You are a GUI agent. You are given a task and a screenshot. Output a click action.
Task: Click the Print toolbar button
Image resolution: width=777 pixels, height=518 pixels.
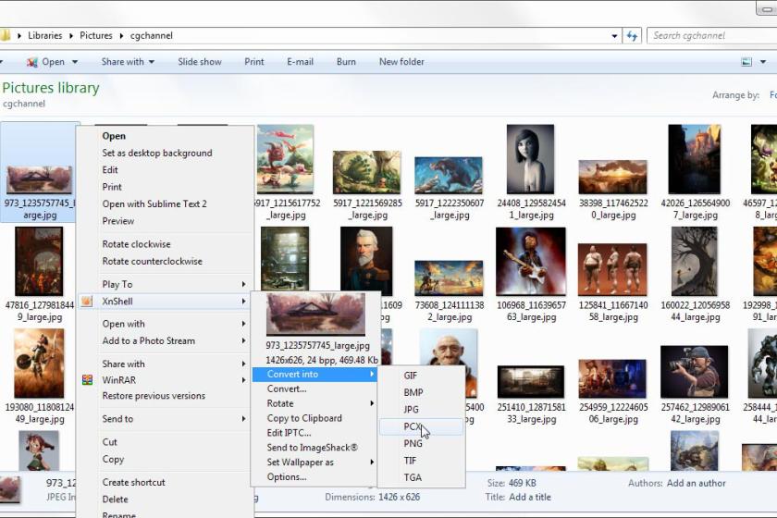pos(254,62)
